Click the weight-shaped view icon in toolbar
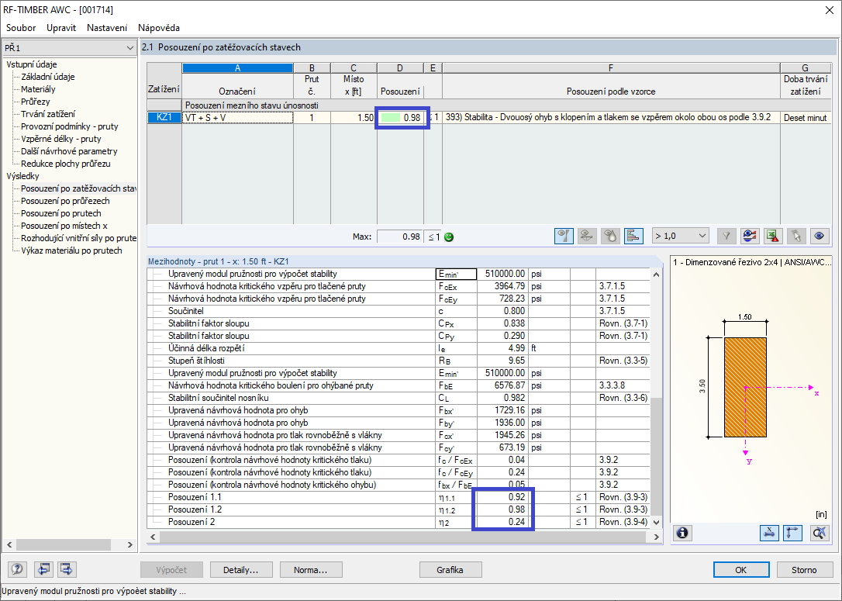The width and height of the screenshot is (842, 601). coord(610,236)
